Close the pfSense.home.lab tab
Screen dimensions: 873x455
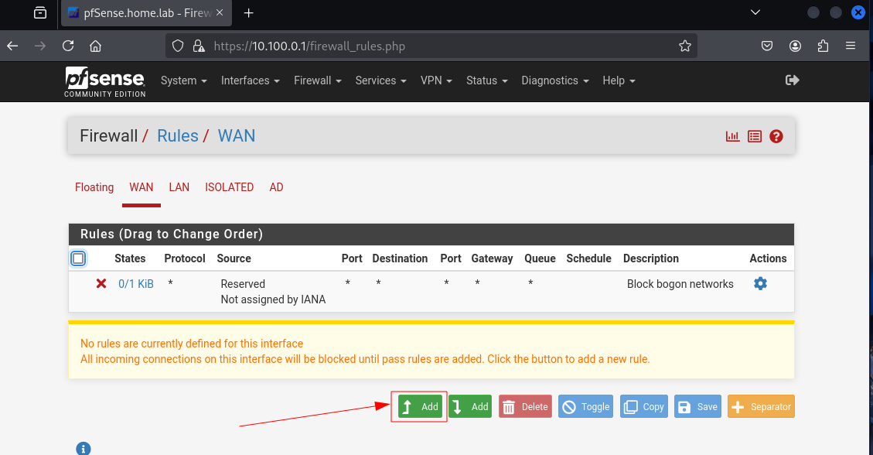[x=220, y=12]
